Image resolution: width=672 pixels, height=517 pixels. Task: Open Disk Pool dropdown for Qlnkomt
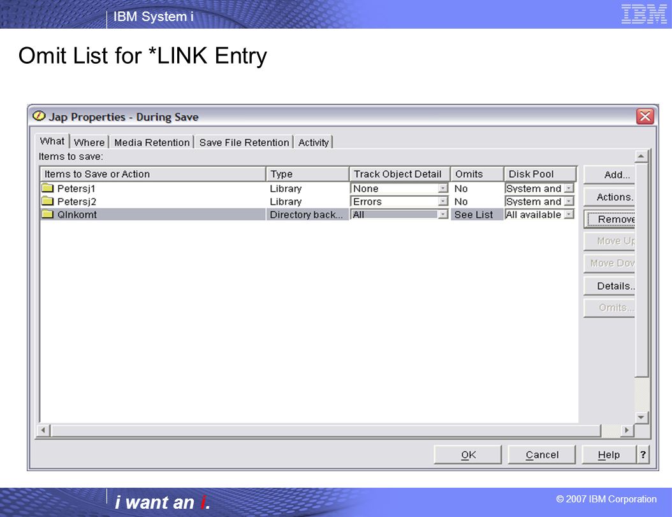(569, 215)
